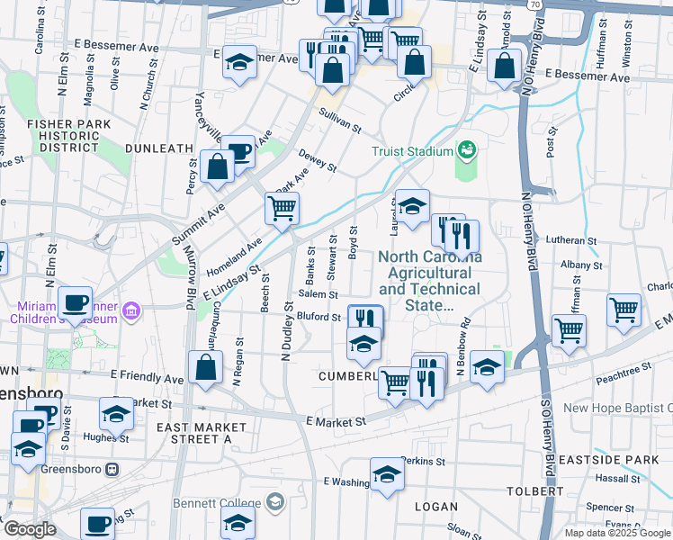Click the school marker at bottom center
The height and width of the screenshot is (540, 673).
238,523
